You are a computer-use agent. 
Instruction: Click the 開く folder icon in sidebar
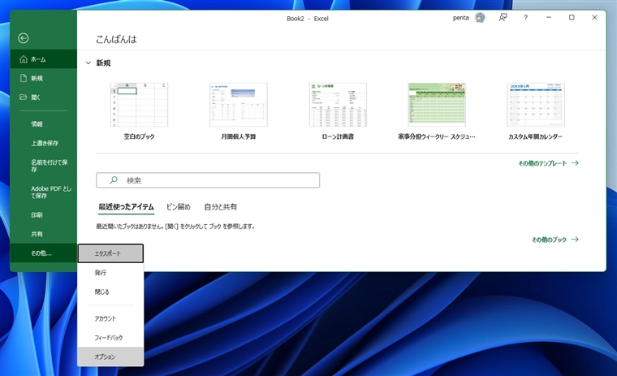[24, 97]
